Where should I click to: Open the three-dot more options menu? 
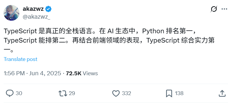(x=224, y=9)
